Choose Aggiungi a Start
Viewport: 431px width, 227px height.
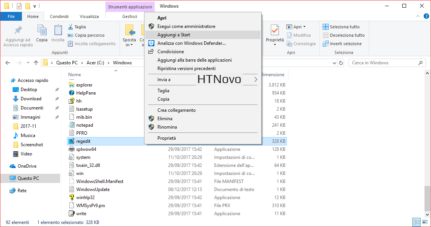(x=203, y=35)
